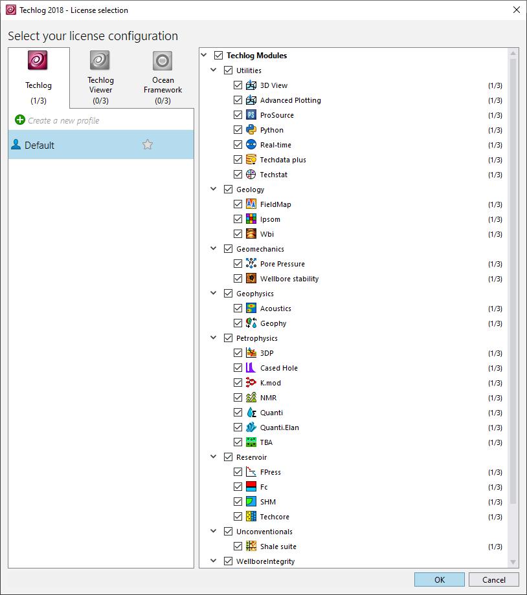
Task: Toggle the Geology group checkbox
Action: coord(228,189)
